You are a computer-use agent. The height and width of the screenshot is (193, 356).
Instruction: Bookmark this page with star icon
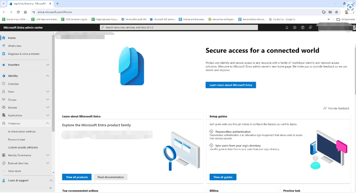[x=336, y=12]
